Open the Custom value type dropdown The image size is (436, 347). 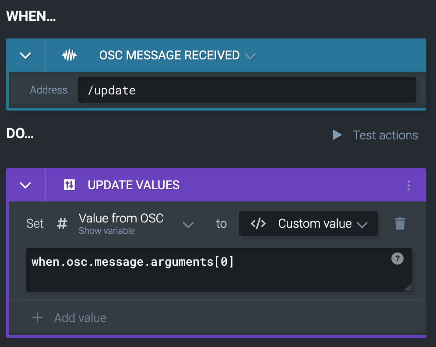tap(362, 225)
